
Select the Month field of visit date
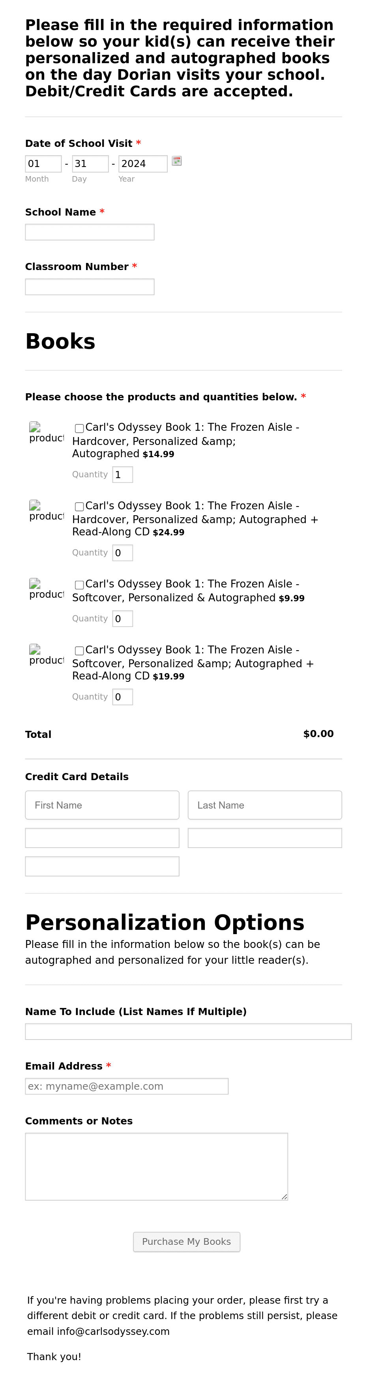pos(43,163)
